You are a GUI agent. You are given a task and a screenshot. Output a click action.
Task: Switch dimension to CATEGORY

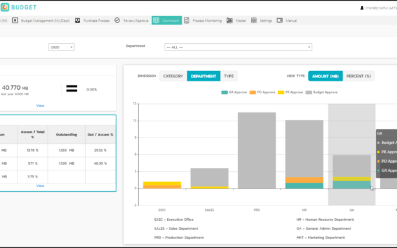173,76
